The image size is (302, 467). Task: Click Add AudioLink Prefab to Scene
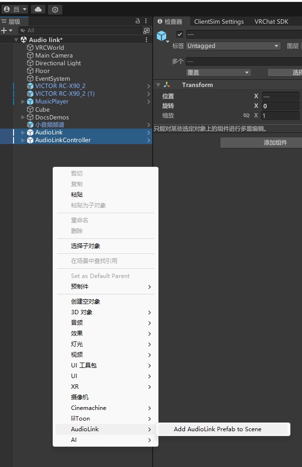[x=223, y=429]
